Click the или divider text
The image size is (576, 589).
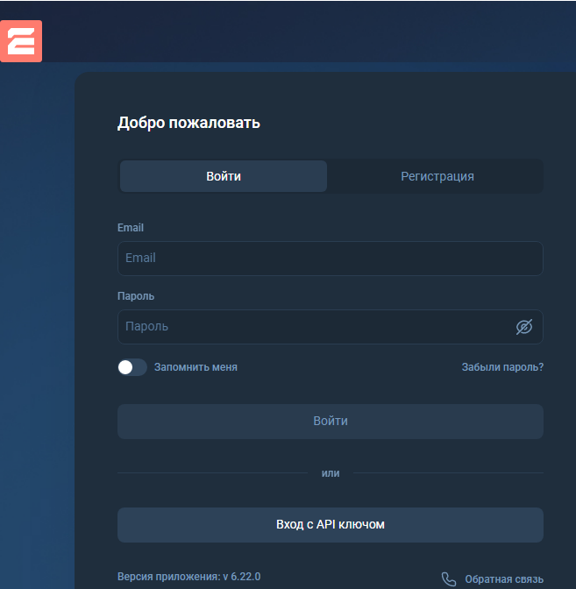[331, 473]
